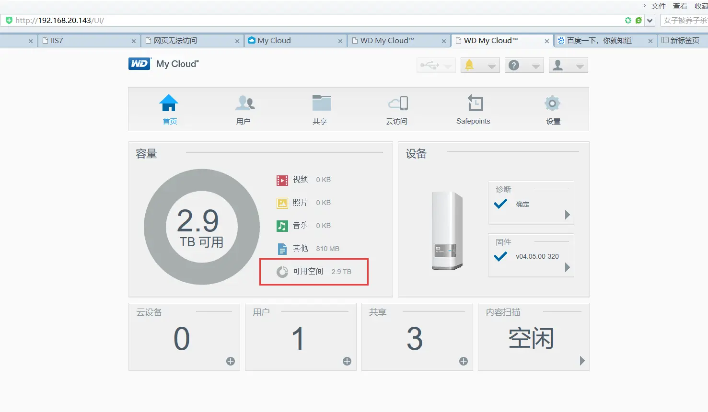Click the WD My Cloud logo
The width and height of the screenshot is (708, 412).
[x=163, y=64]
